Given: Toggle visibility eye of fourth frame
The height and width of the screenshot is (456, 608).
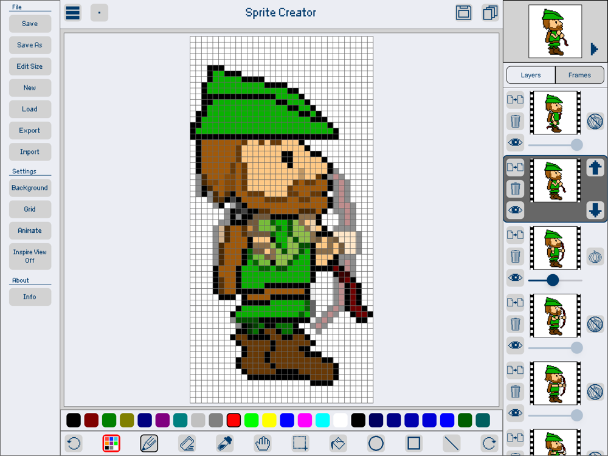Looking at the screenshot, I should tap(516, 345).
